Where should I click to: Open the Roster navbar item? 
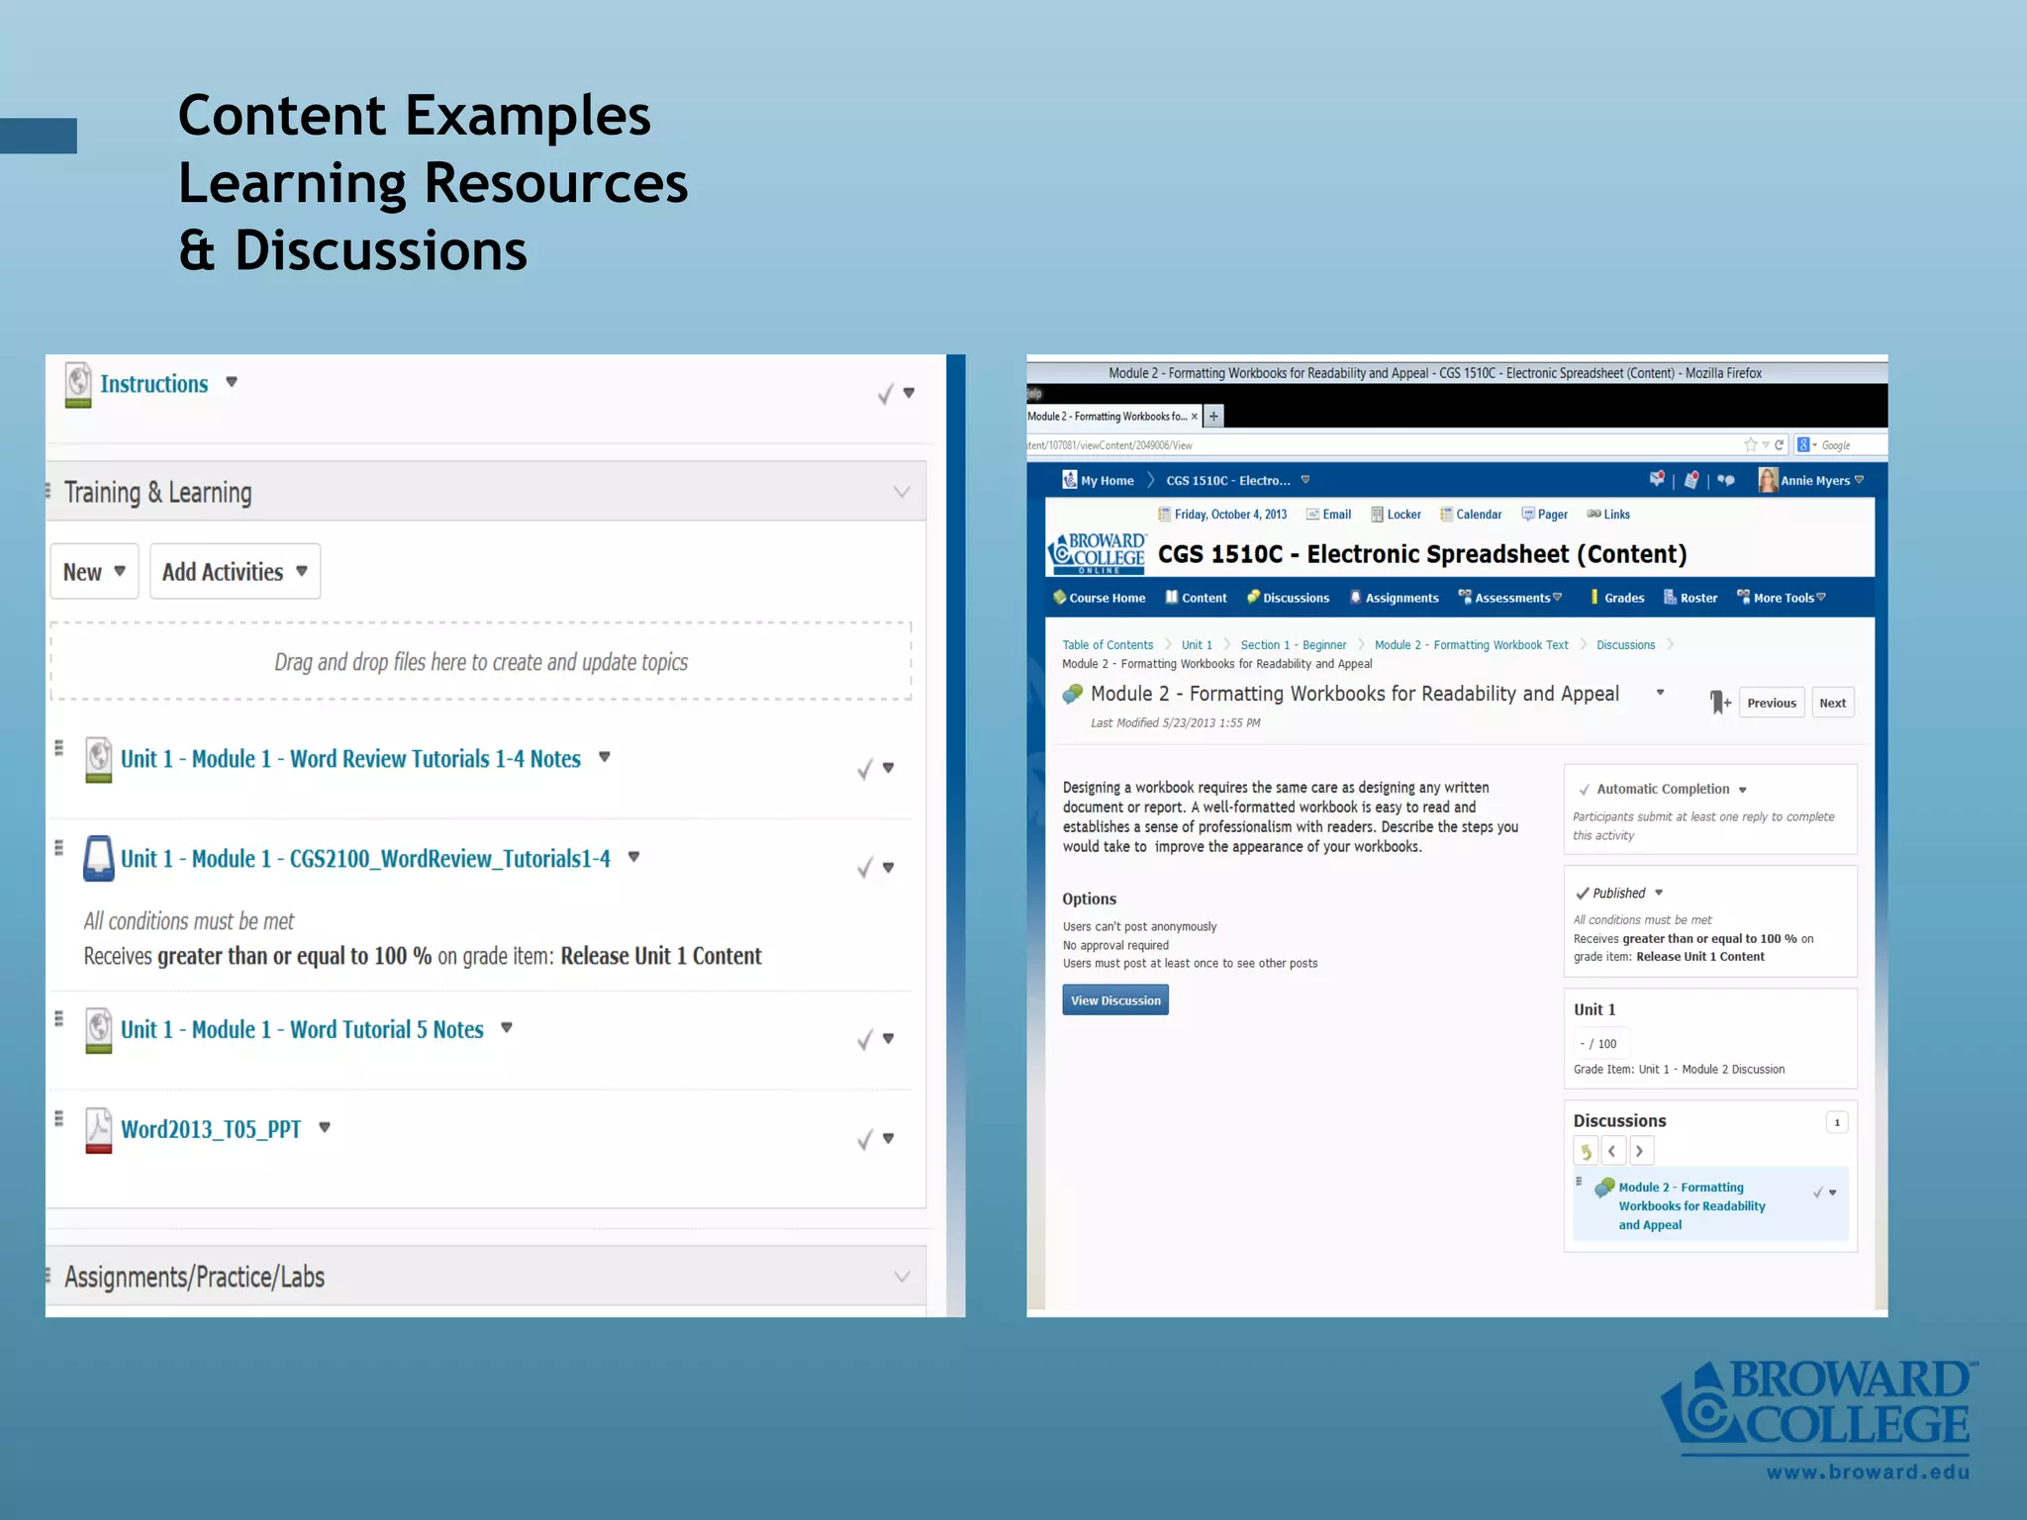click(x=1690, y=598)
